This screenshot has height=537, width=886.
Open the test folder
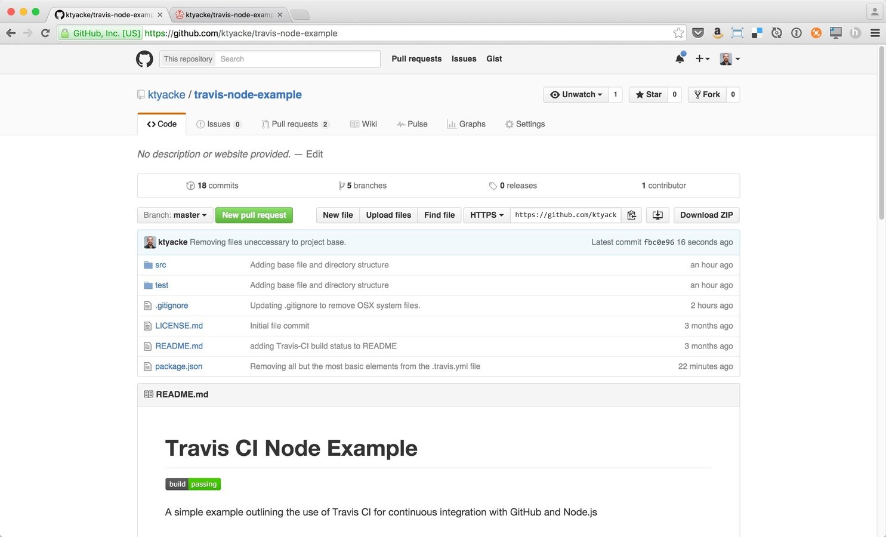coord(162,285)
